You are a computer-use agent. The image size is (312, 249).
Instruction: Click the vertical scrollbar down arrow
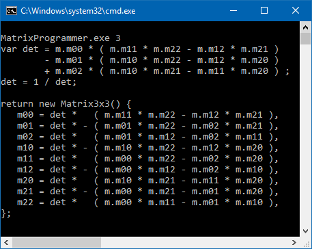305,231
